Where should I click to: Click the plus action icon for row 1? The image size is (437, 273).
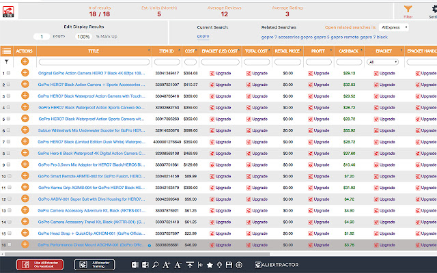point(25,72)
